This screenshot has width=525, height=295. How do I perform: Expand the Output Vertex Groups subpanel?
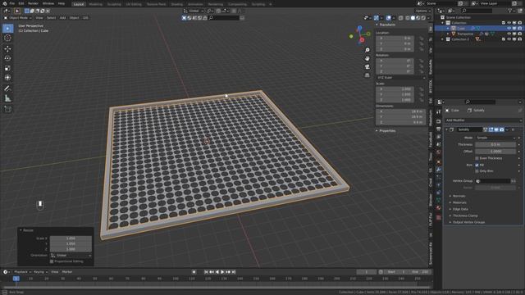click(x=468, y=222)
